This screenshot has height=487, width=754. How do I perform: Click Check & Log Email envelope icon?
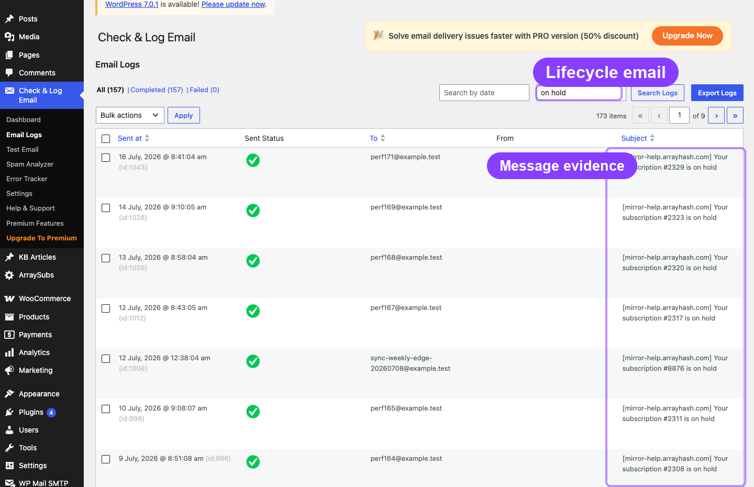tap(9, 91)
